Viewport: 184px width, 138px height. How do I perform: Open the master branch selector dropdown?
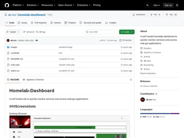13,32
